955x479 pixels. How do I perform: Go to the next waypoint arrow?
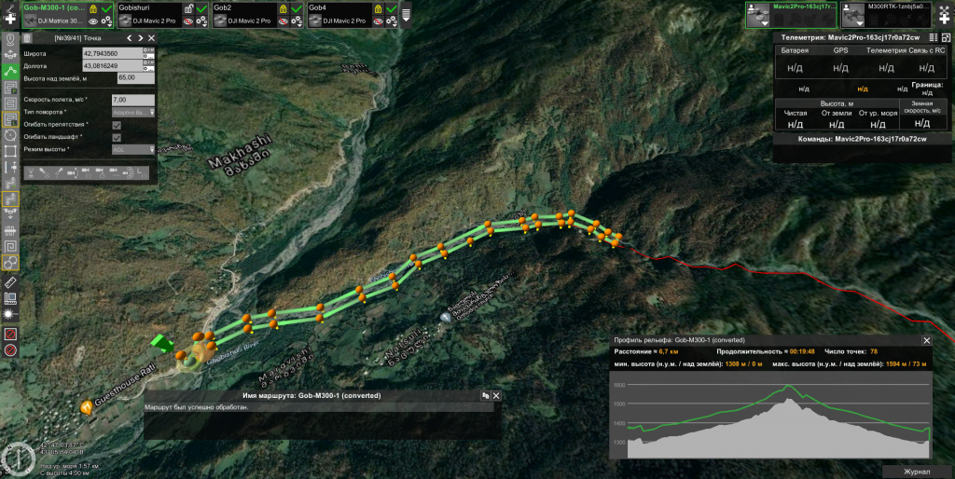click(141, 38)
